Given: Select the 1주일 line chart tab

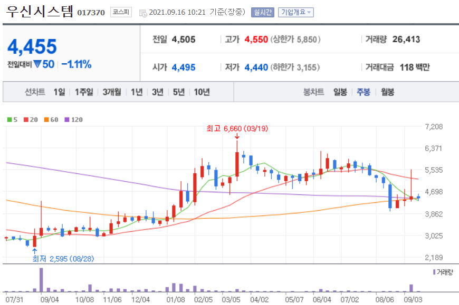Looking at the screenshot, I should (84, 92).
